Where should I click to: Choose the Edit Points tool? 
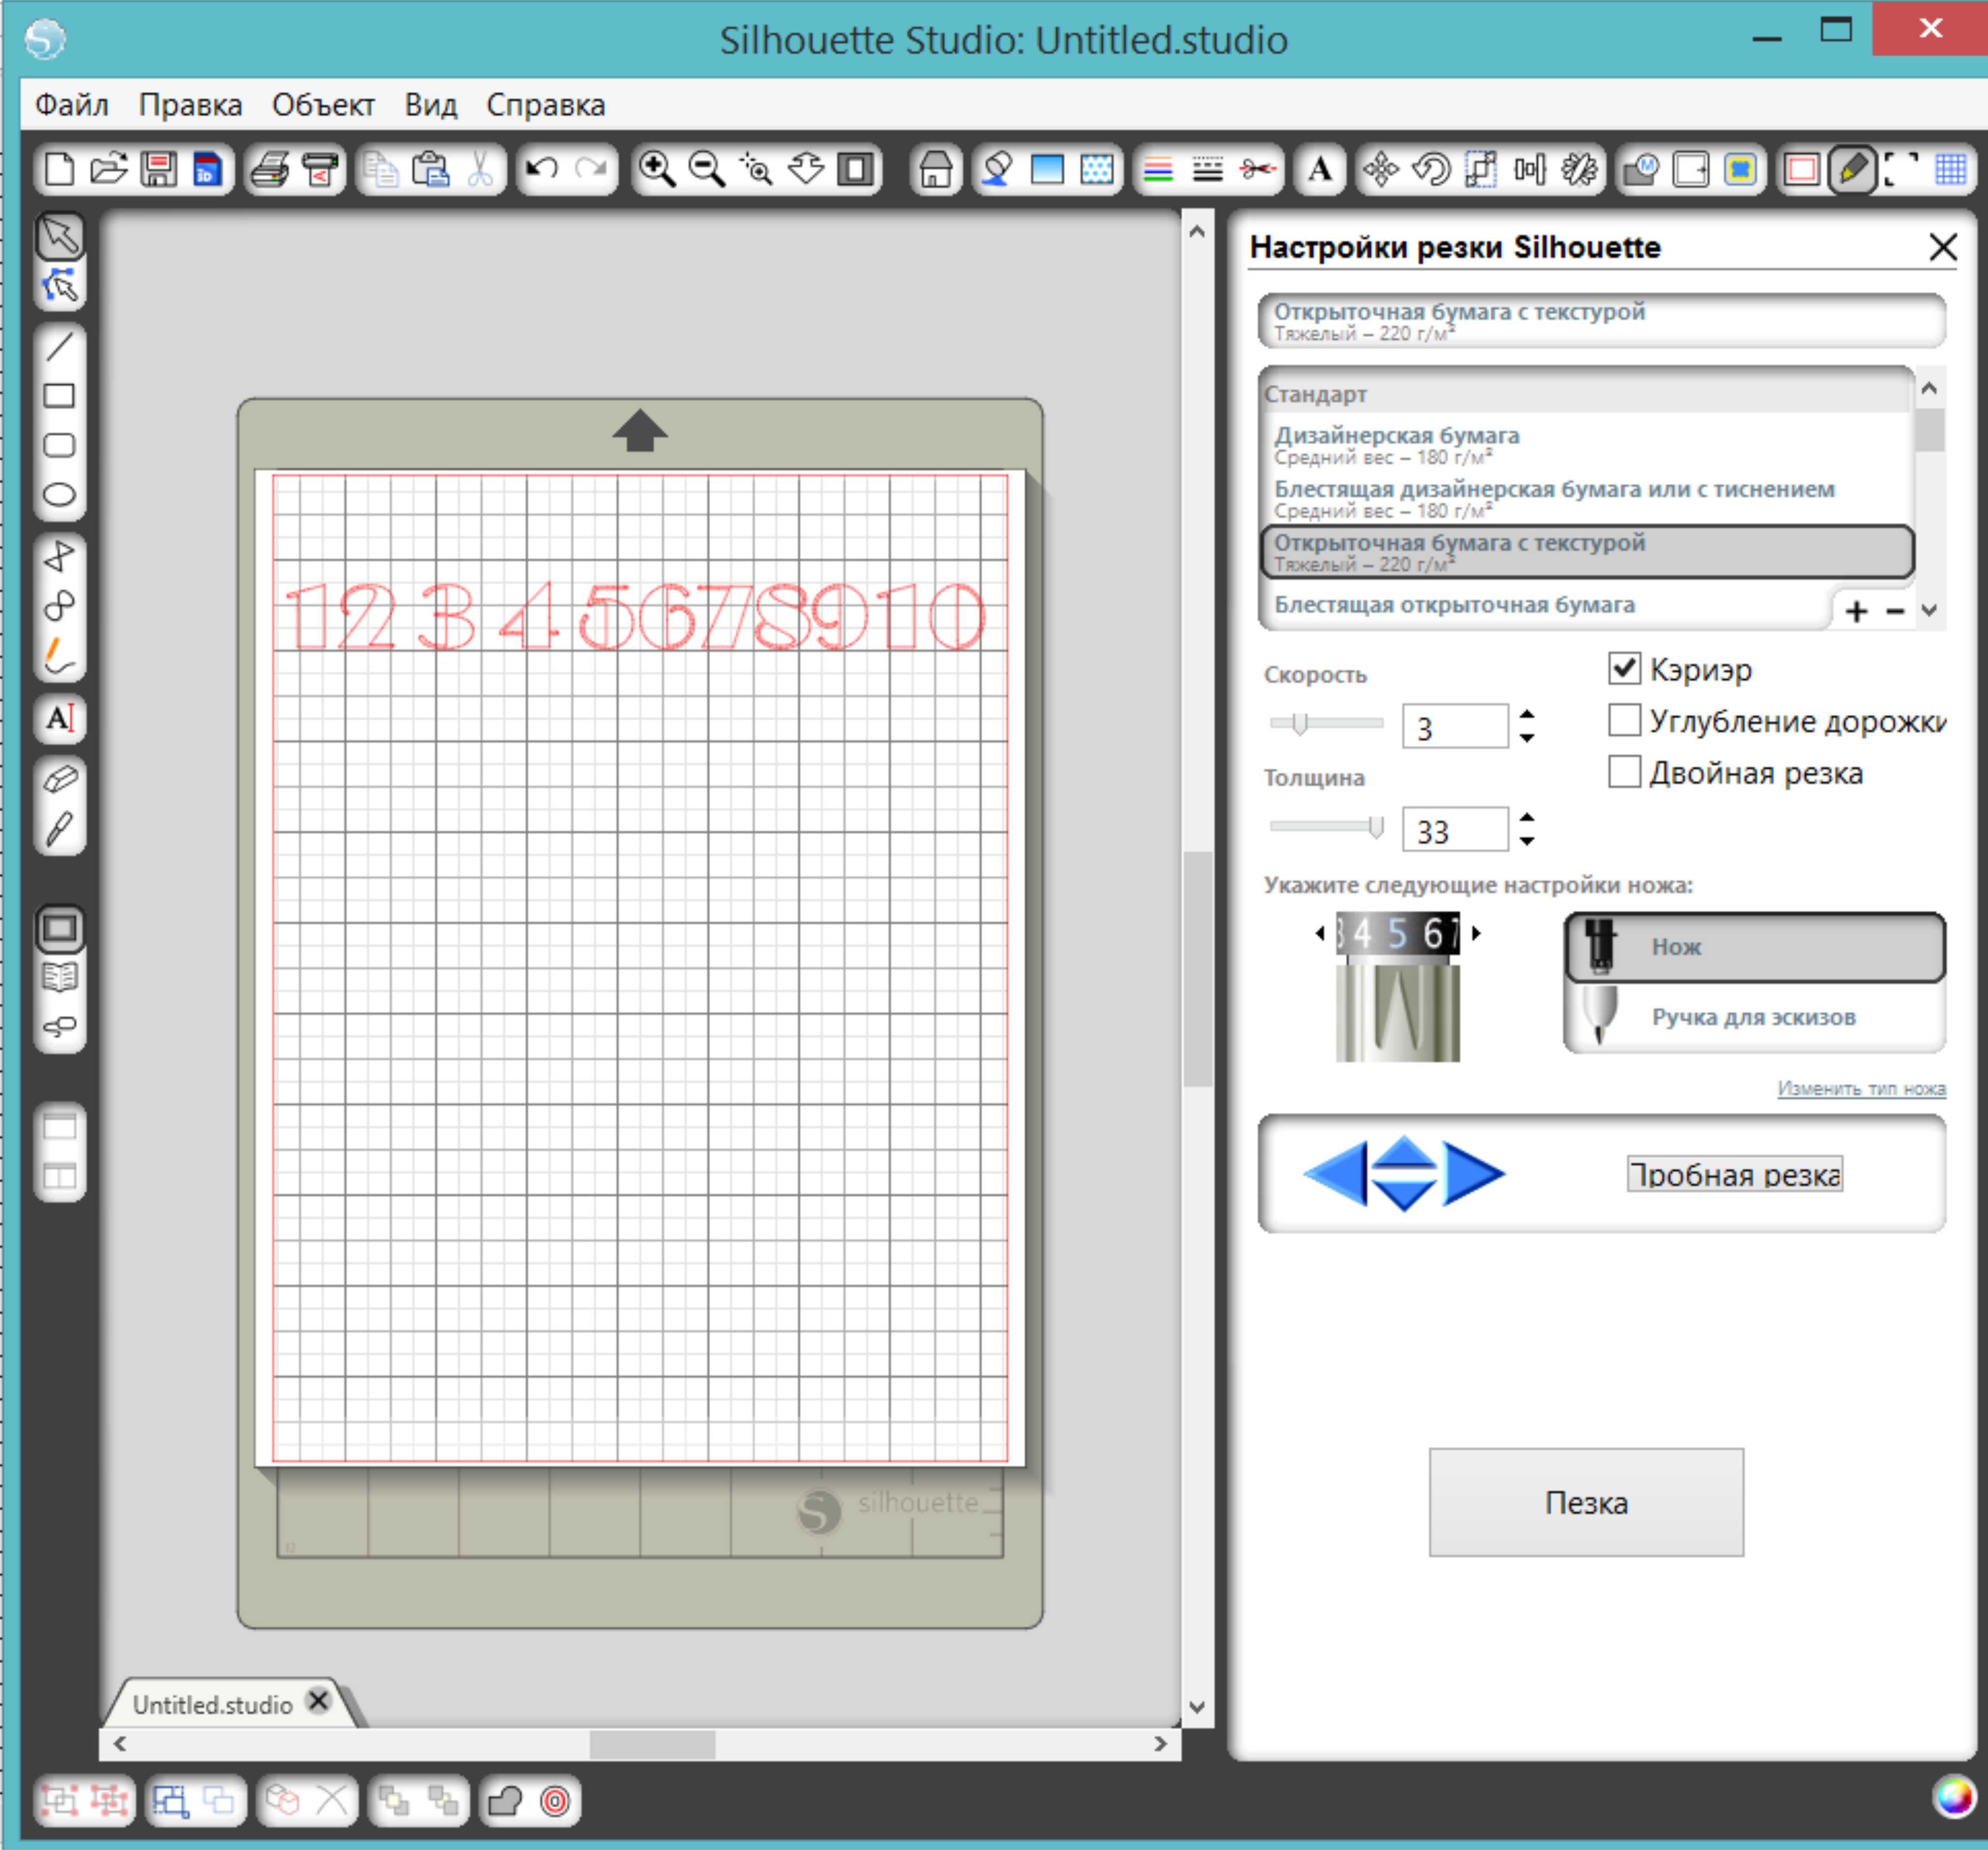point(60,286)
